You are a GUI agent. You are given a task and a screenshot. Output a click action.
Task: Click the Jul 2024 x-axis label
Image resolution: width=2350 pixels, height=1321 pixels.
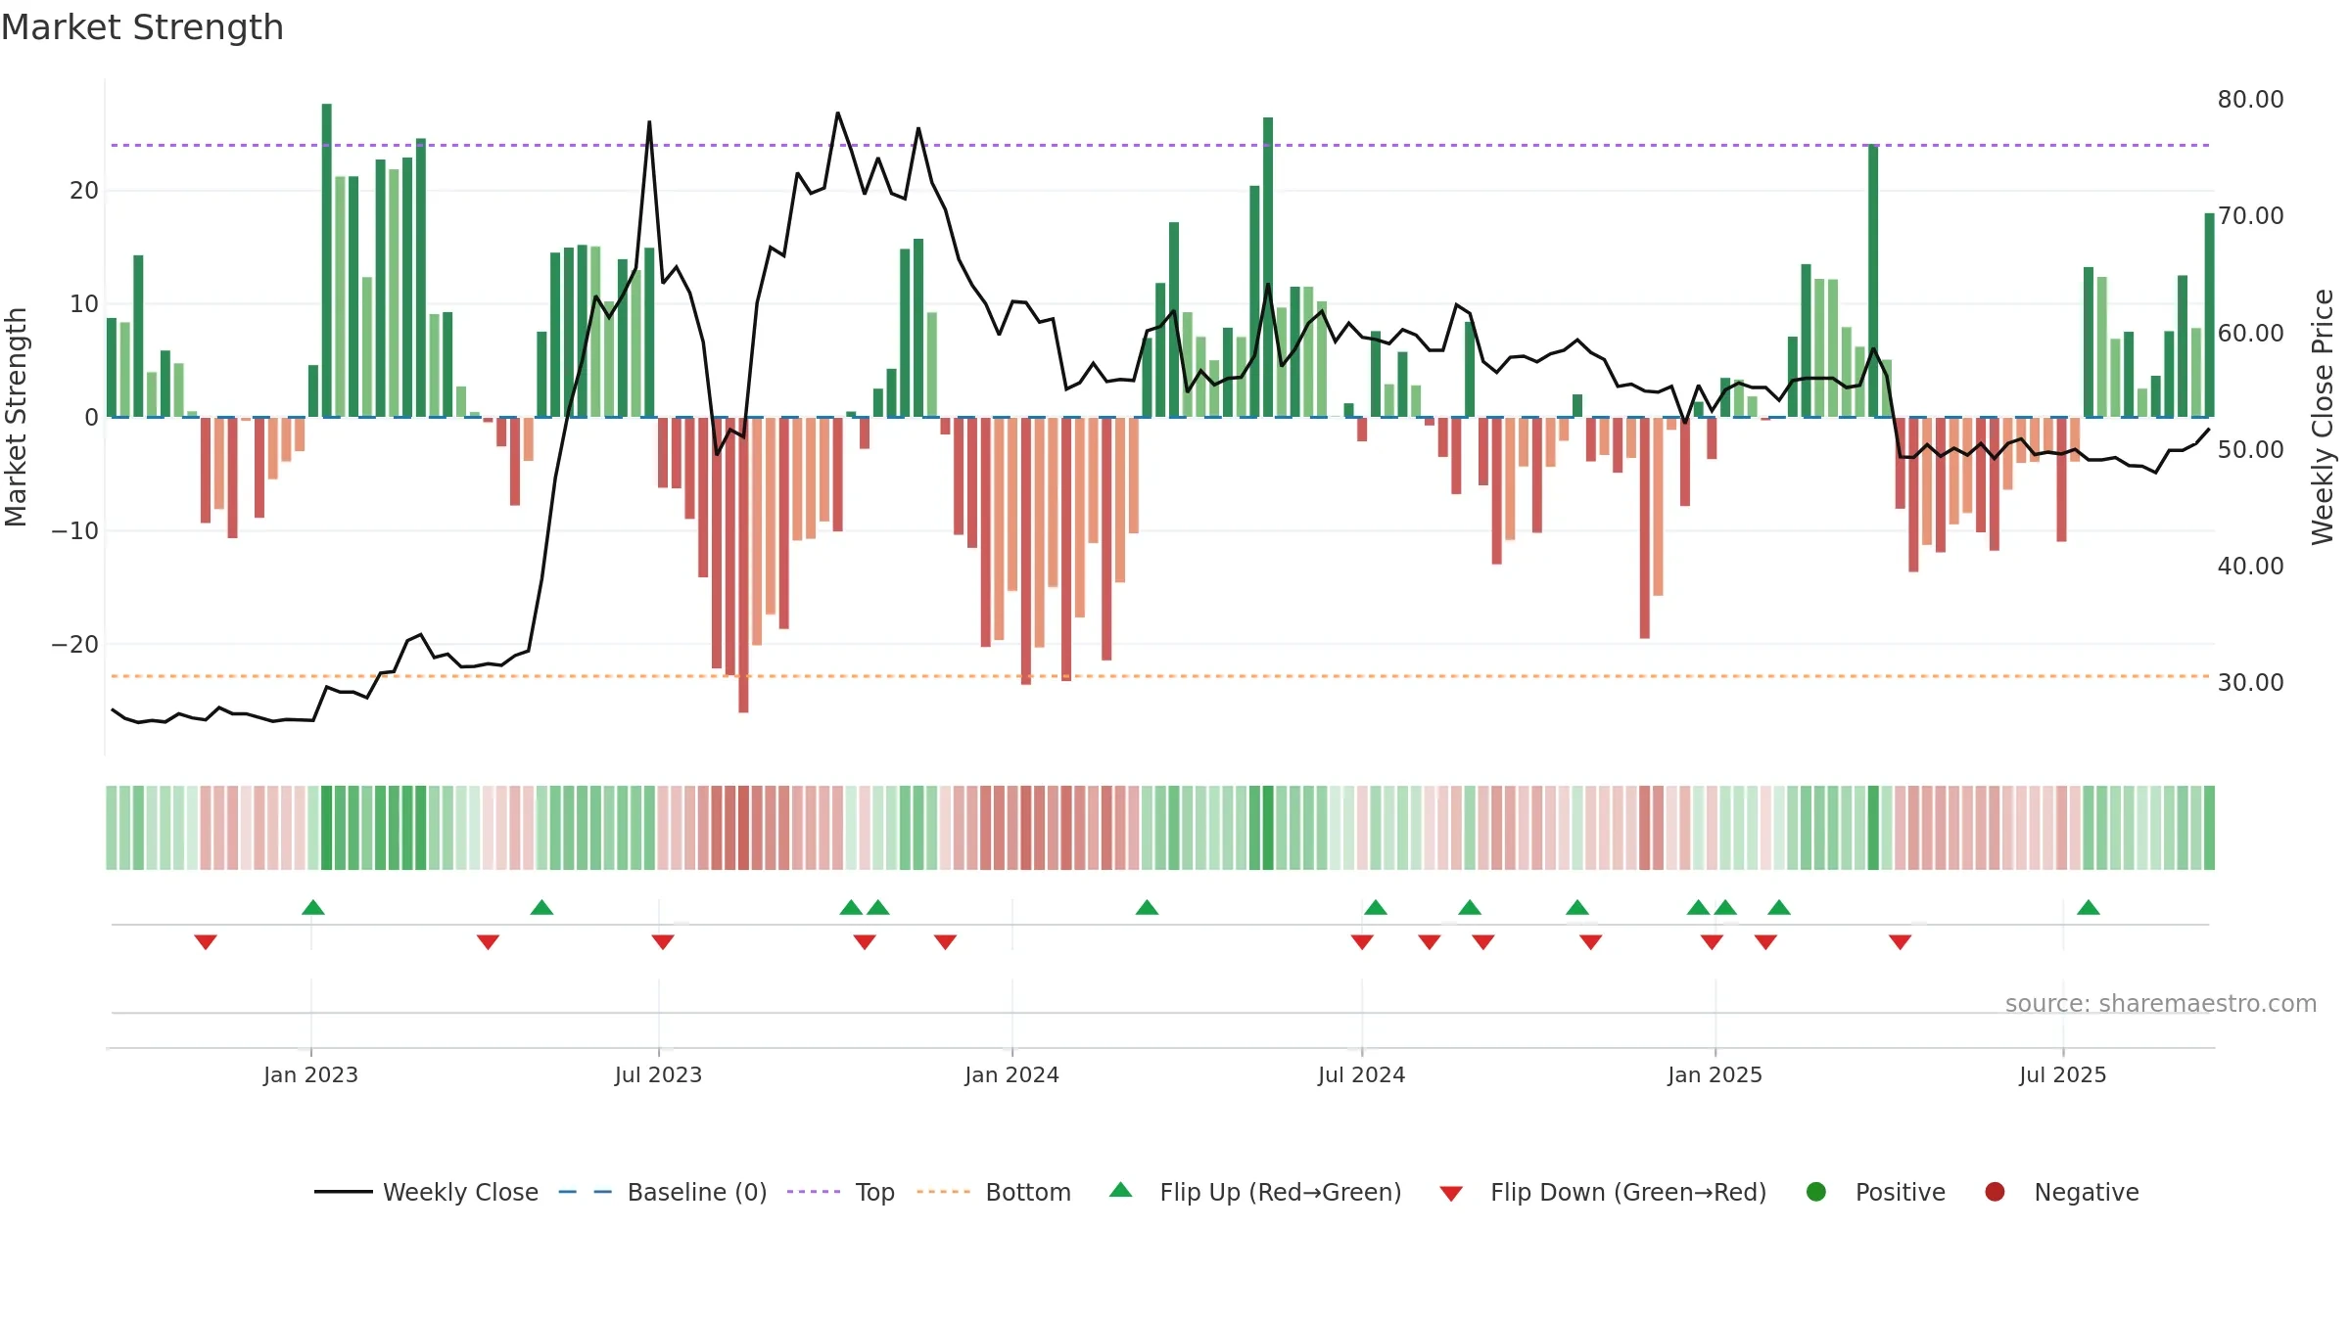[x=1361, y=1074]
